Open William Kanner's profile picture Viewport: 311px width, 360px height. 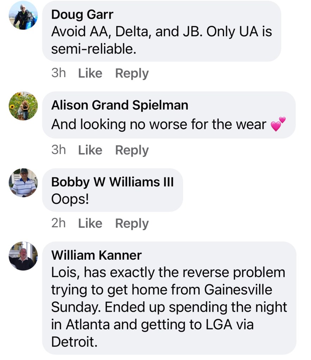(x=23, y=256)
